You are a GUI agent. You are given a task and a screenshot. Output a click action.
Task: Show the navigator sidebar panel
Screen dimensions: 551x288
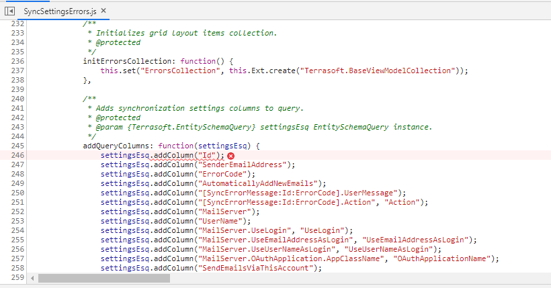point(9,11)
